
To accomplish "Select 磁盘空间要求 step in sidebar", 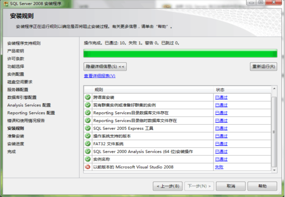I will (x=20, y=82).
